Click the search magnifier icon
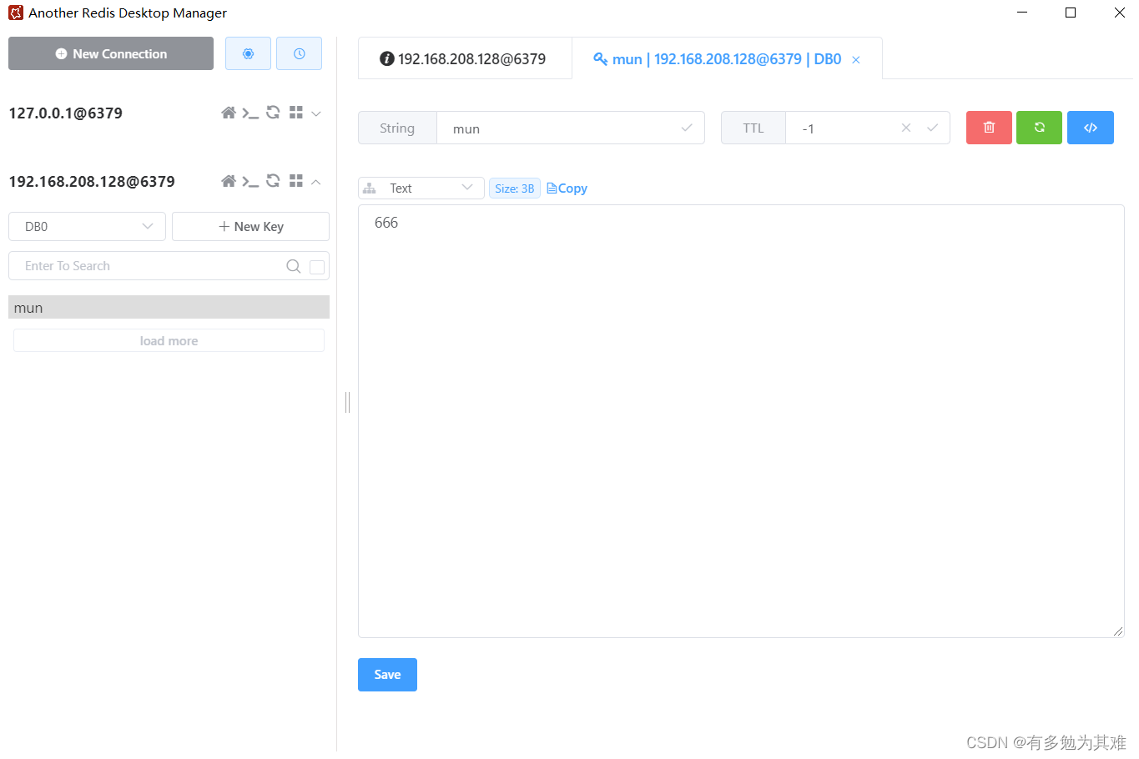The height and width of the screenshot is (759, 1139). click(294, 266)
